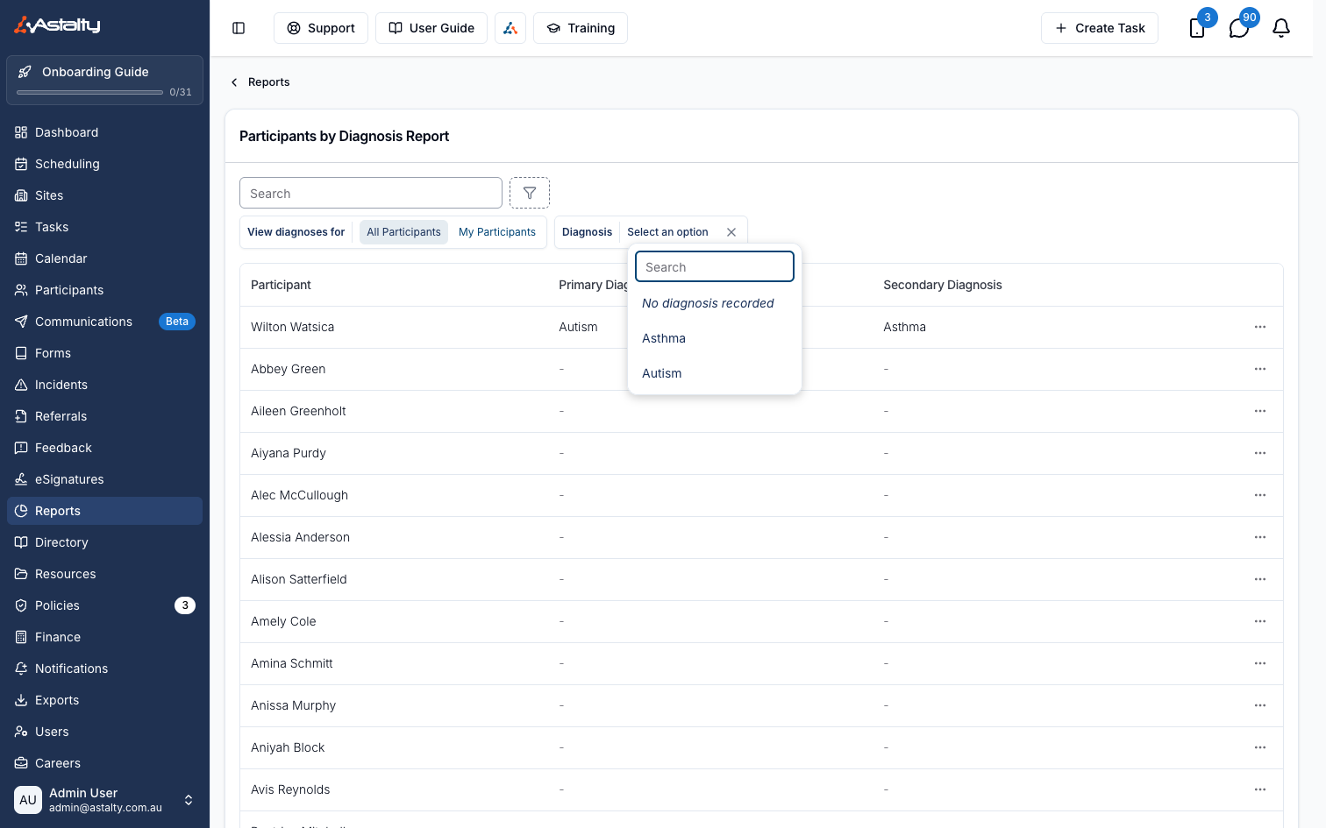Click Secondary Diagnosis column header
1326x828 pixels.
click(943, 285)
